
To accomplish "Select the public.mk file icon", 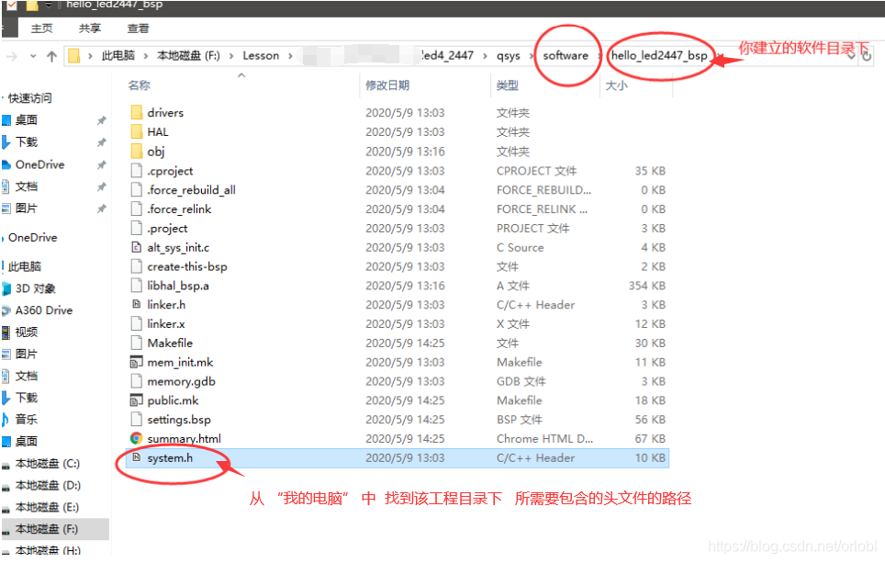I will pyautogui.click(x=136, y=400).
